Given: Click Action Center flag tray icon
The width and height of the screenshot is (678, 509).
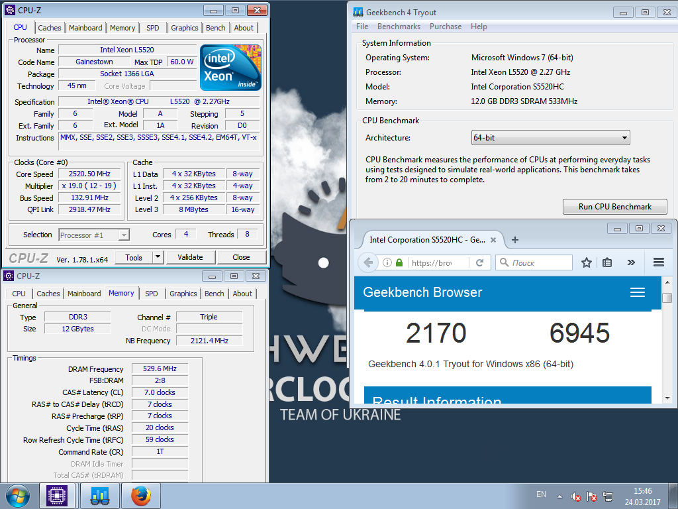Looking at the screenshot, I should click(591, 496).
